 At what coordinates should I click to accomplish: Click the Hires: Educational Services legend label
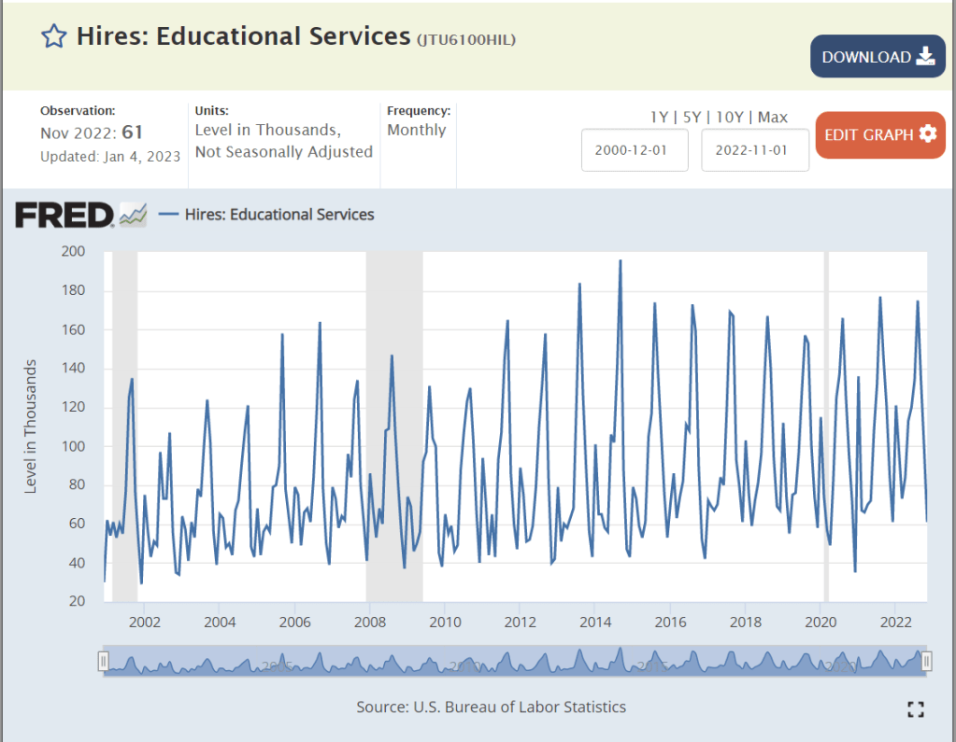coord(279,215)
